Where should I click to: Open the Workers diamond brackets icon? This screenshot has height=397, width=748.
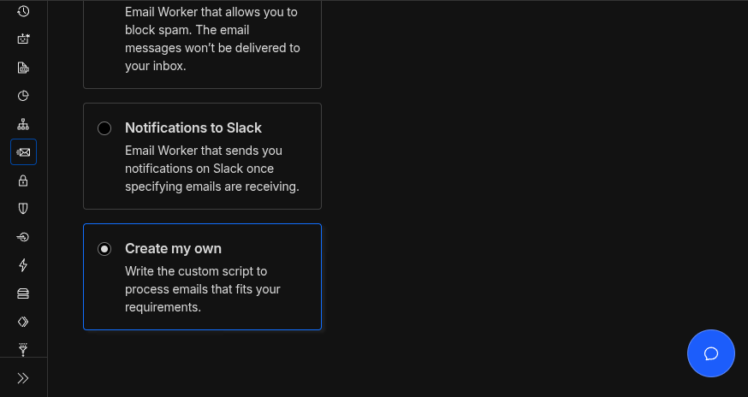(x=23, y=322)
